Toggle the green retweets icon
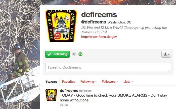 pos(80,54)
